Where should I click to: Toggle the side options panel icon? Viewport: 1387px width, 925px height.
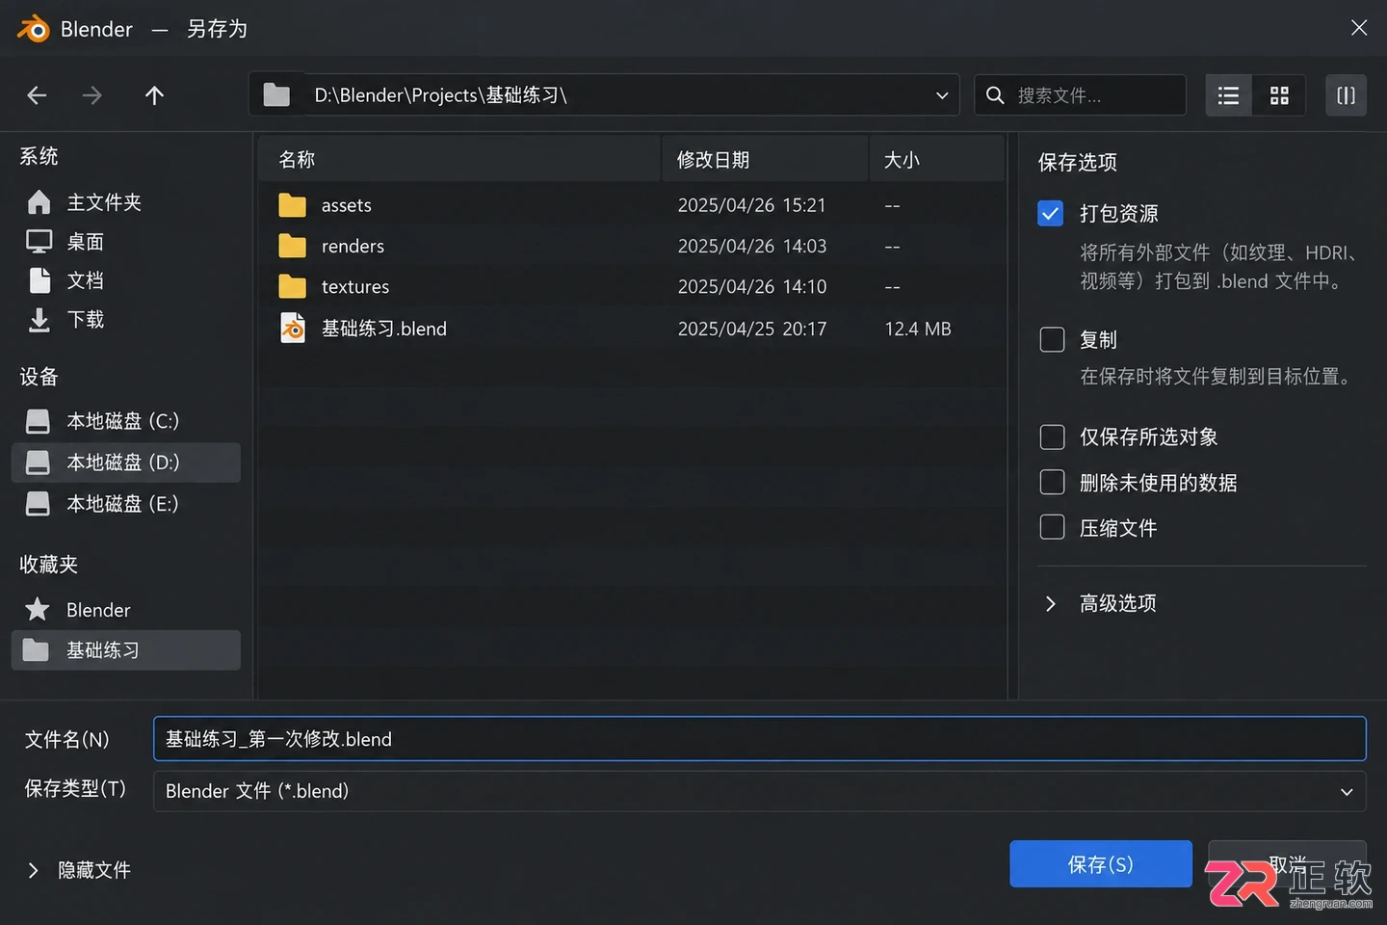pos(1346,95)
